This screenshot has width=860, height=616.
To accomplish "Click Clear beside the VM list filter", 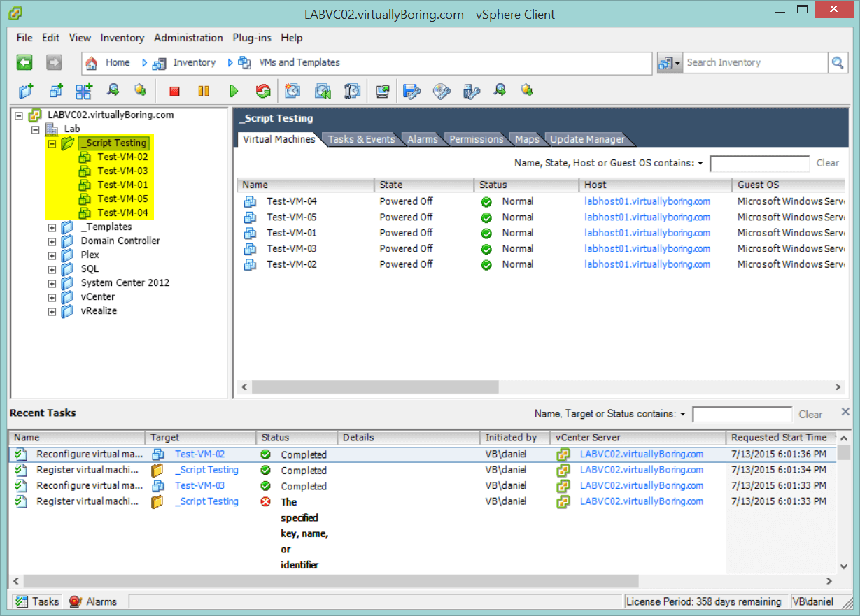I will coord(828,163).
